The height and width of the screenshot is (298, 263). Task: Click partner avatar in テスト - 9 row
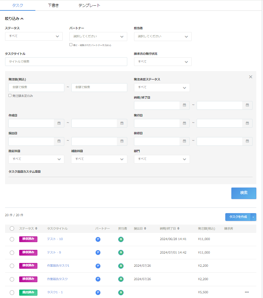[98, 253]
